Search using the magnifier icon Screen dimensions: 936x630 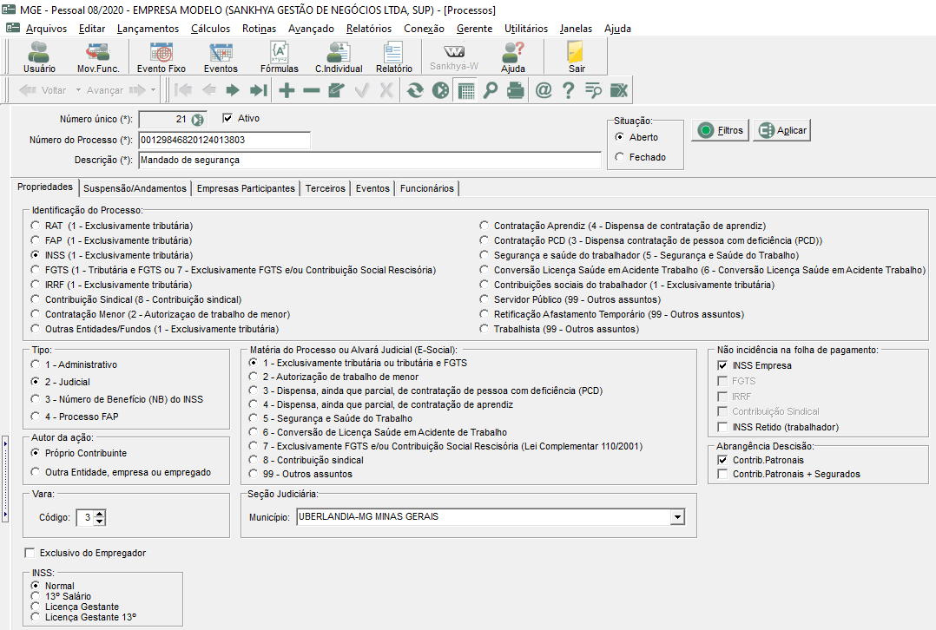(x=491, y=90)
